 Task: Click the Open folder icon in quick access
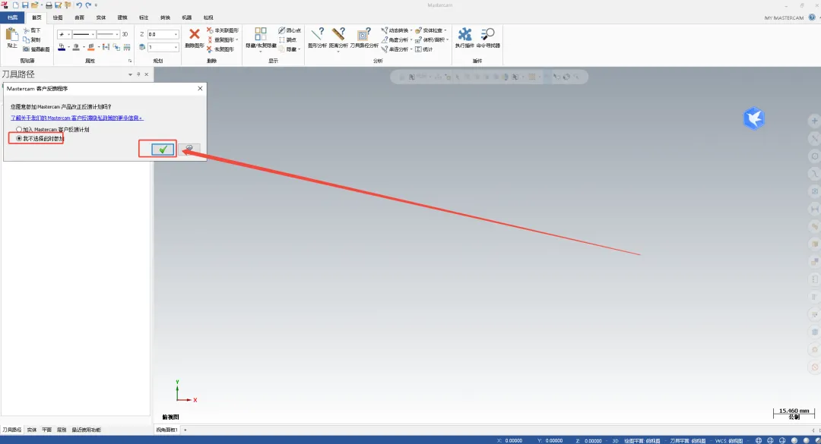34,5
